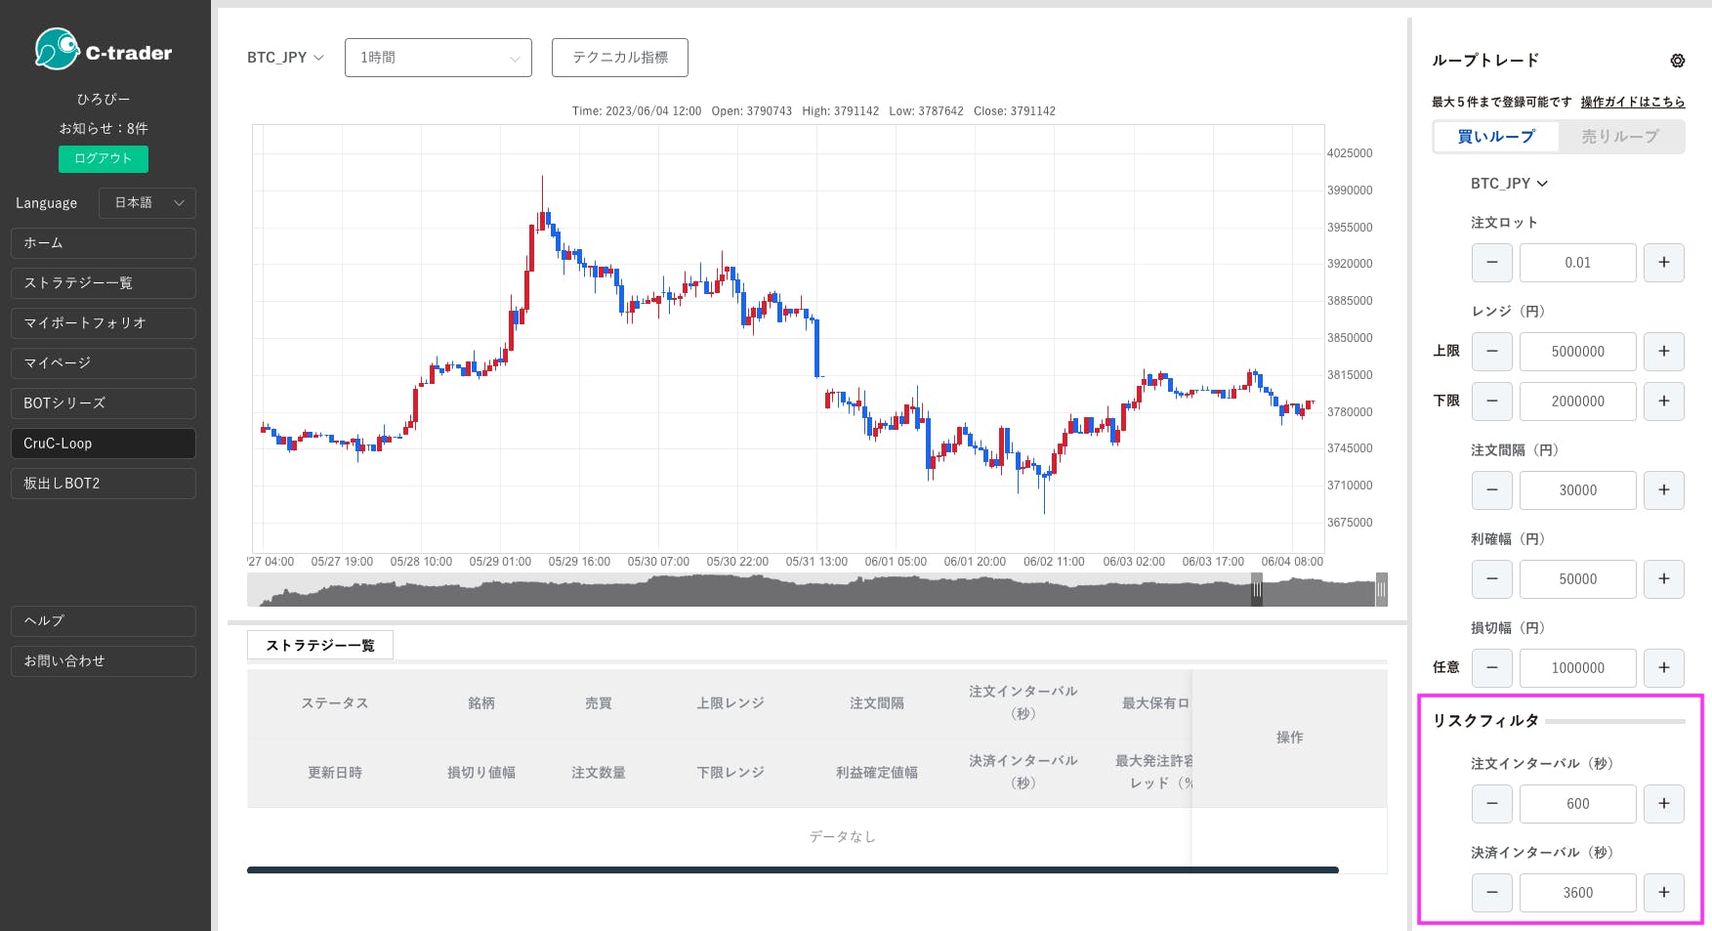1712x931 pixels.
Task: Increase 決済インターバル with the plus button
Action: (x=1663, y=892)
